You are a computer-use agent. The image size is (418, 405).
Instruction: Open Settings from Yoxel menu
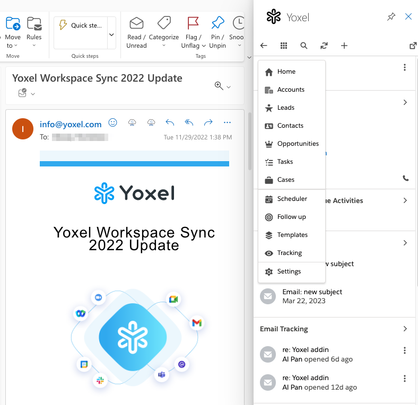(292, 271)
